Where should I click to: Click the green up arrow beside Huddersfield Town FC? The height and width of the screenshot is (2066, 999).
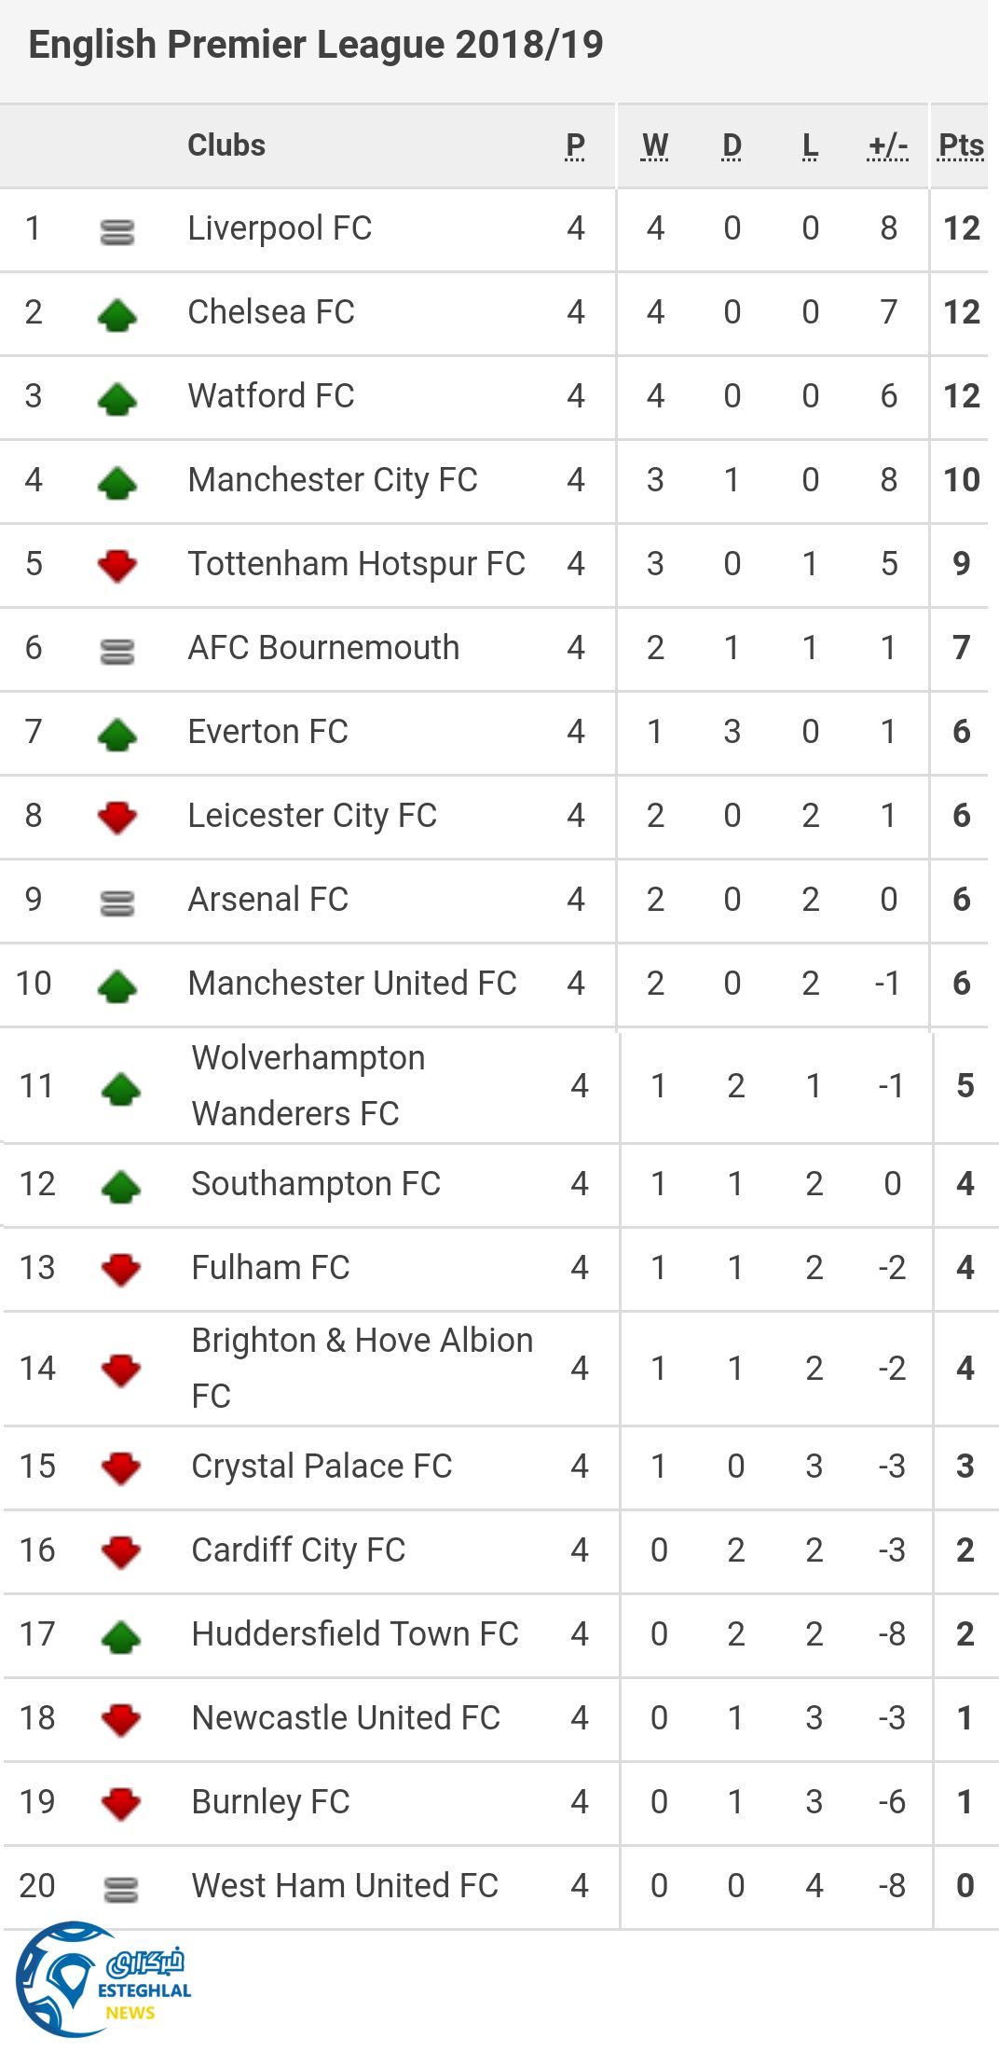[121, 1637]
